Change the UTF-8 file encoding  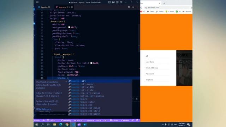[99, 121]
